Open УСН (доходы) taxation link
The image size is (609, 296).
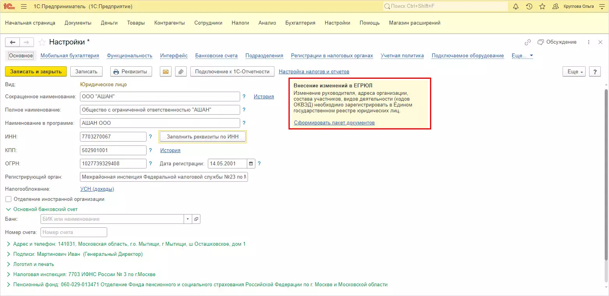97,189
